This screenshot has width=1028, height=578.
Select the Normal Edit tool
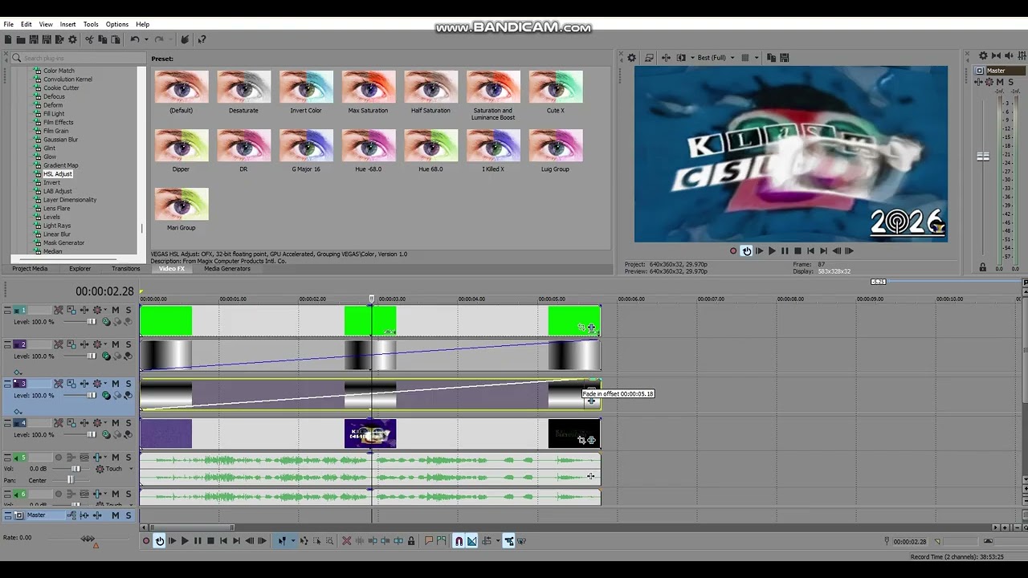pyautogui.click(x=281, y=541)
